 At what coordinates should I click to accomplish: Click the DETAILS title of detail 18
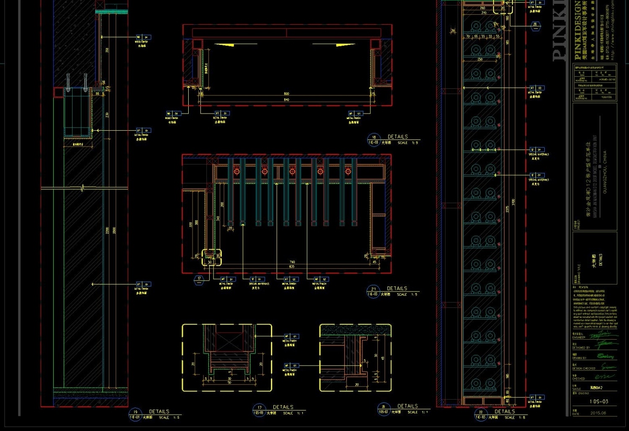pyautogui.click(x=398, y=137)
